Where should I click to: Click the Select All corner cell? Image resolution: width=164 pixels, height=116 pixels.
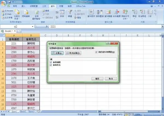(3, 35)
